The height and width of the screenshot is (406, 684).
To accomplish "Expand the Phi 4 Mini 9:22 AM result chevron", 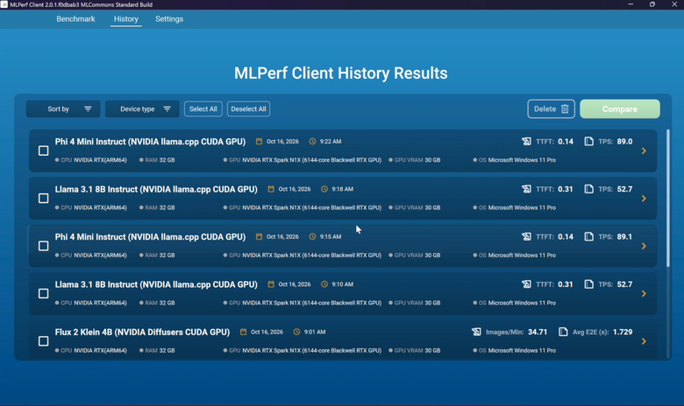I will click(644, 150).
